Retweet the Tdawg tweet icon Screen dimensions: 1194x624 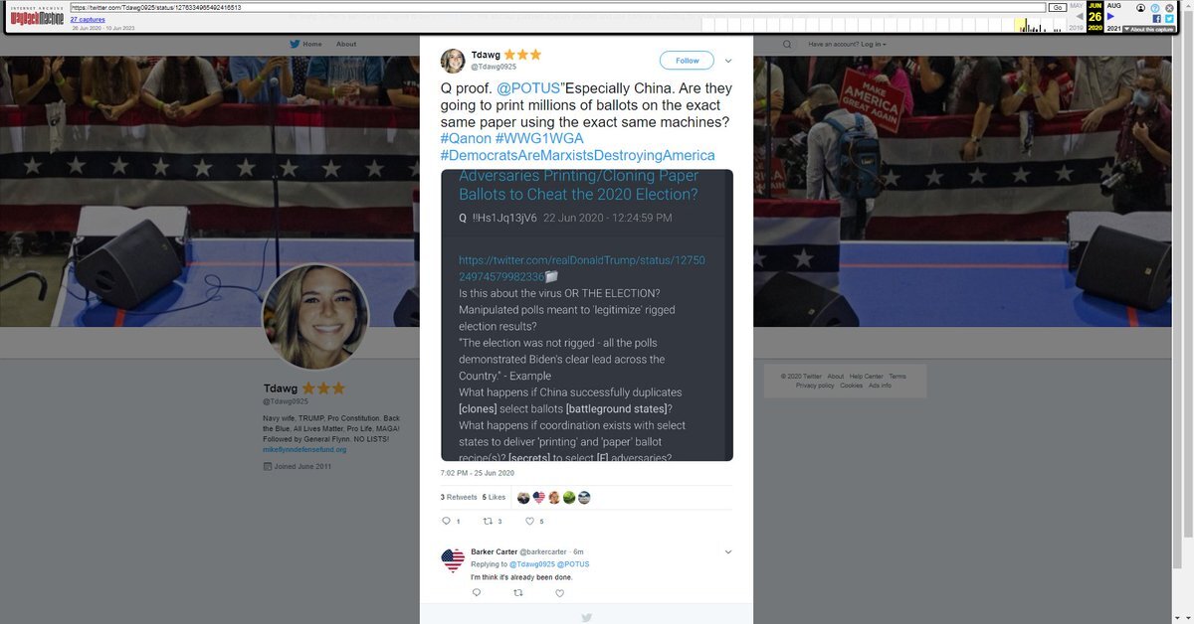click(x=488, y=521)
